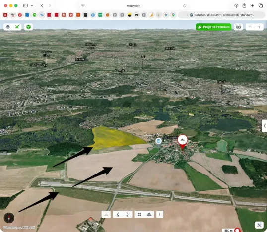
Task: Toggle the green 3D cube view
Action: 28,27
